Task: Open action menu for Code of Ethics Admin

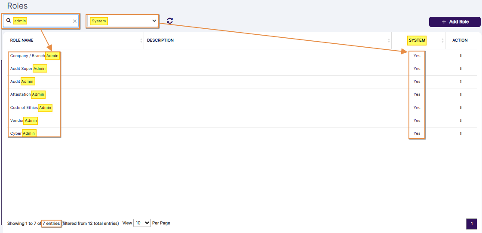Action: 461,108
